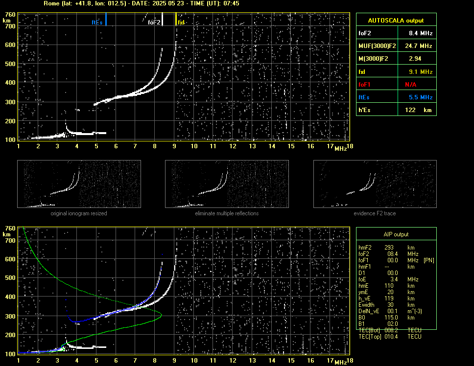Click the foF2 08.4 MHz row in AIP output
This screenshot has height=366, width=474.
(388, 254)
